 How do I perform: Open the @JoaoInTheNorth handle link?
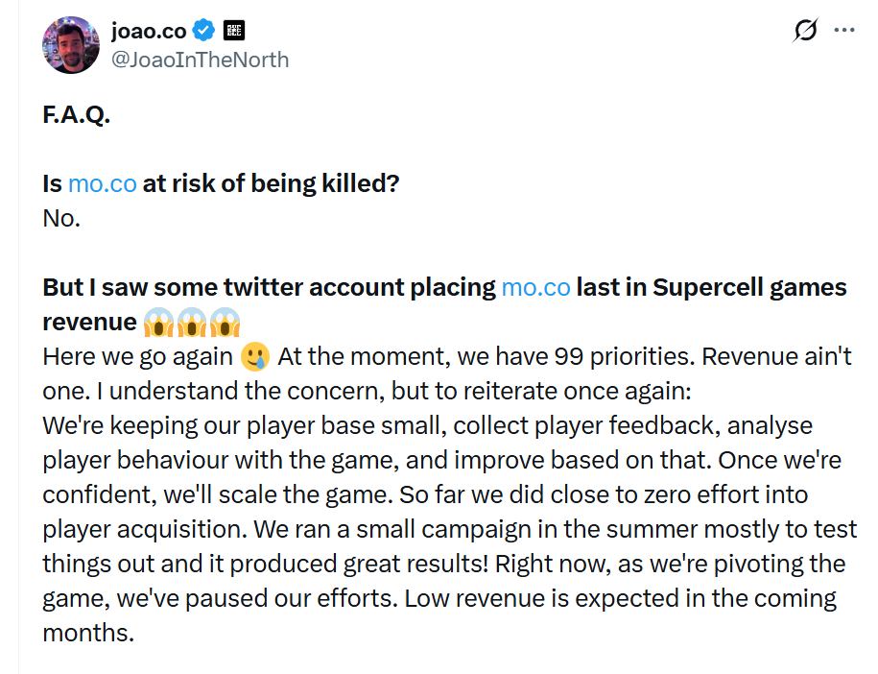click(x=200, y=60)
